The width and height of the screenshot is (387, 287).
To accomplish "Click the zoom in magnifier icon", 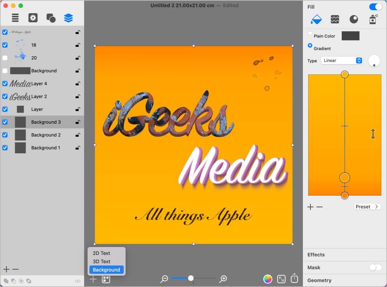I will [x=223, y=279].
